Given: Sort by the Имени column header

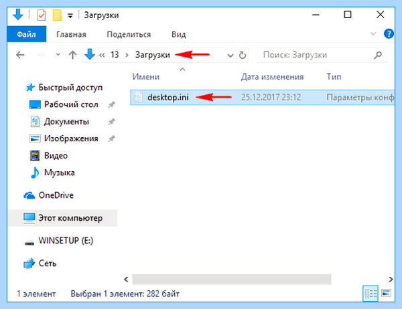Looking at the screenshot, I should (x=146, y=76).
